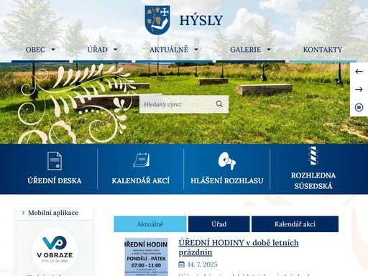The height and width of the screenshot is (276, 368).
Task: Open the GALERIE menu item
Action: 245,50
